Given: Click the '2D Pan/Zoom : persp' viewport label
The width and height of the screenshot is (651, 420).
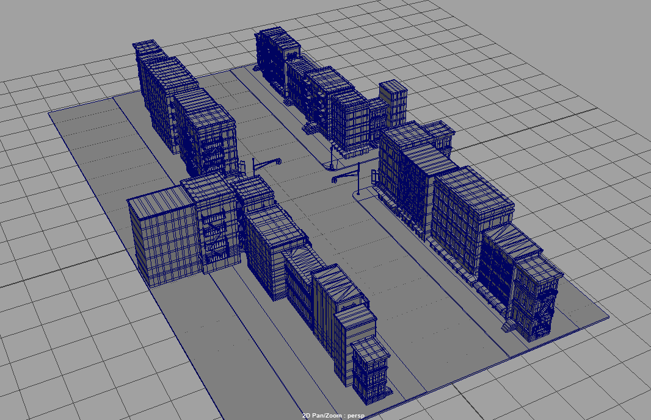Looking at the screenshot, I should (x=333, y=416).
